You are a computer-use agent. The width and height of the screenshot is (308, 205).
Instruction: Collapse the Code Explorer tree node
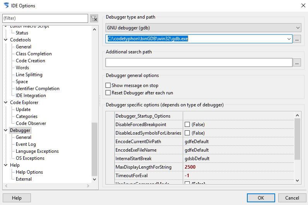pyautogui.click(x=5, y=102)
